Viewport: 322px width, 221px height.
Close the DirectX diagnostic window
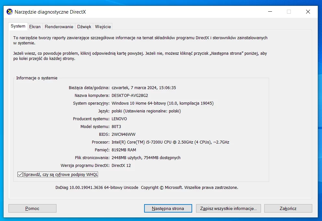(x=308, y=12)
